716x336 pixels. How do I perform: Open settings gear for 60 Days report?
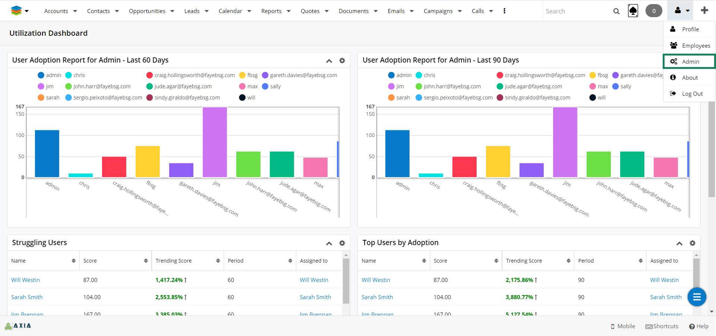(x=342, y=61)
